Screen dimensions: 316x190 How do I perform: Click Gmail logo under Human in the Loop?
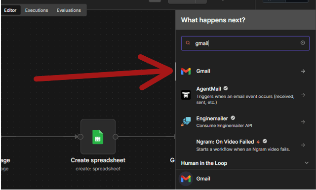(x=186, y=179)
